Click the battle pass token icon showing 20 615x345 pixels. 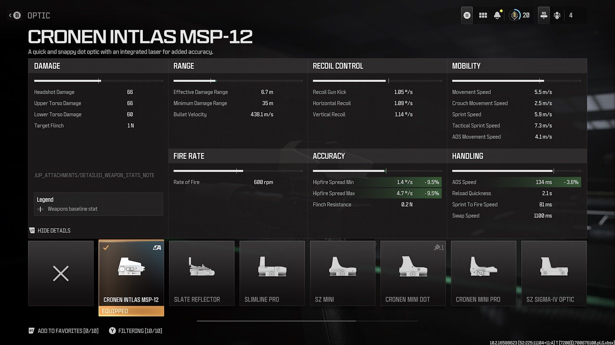[x=515, y=15]
